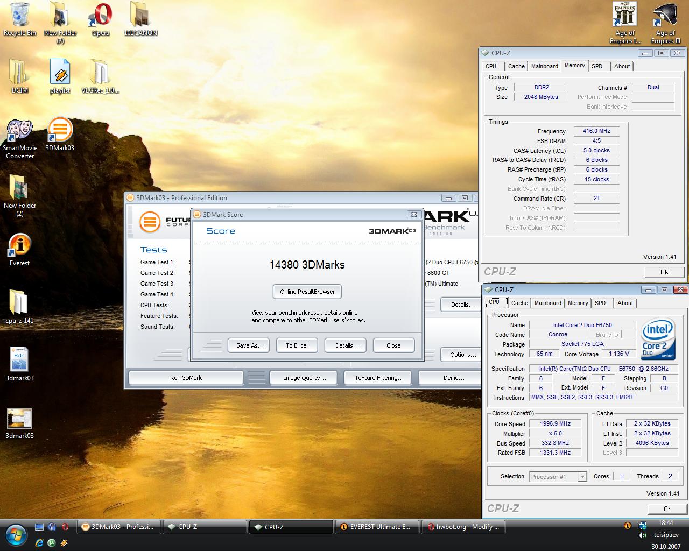Switch to CPU tab in upper CPU-Z
This screenshot has height=551, width=689.
pos(491,66)
